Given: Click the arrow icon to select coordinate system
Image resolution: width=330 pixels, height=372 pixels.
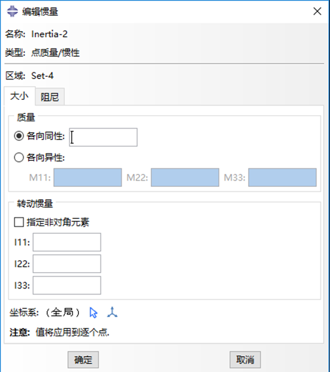Looking at the screenshot, I should [94, 313].
